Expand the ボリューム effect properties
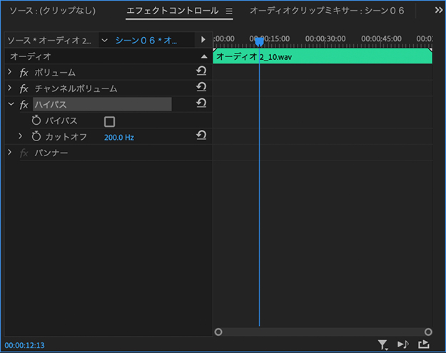Image resolution: width=446 pixels, height=353 pixels. pos(10,73)
